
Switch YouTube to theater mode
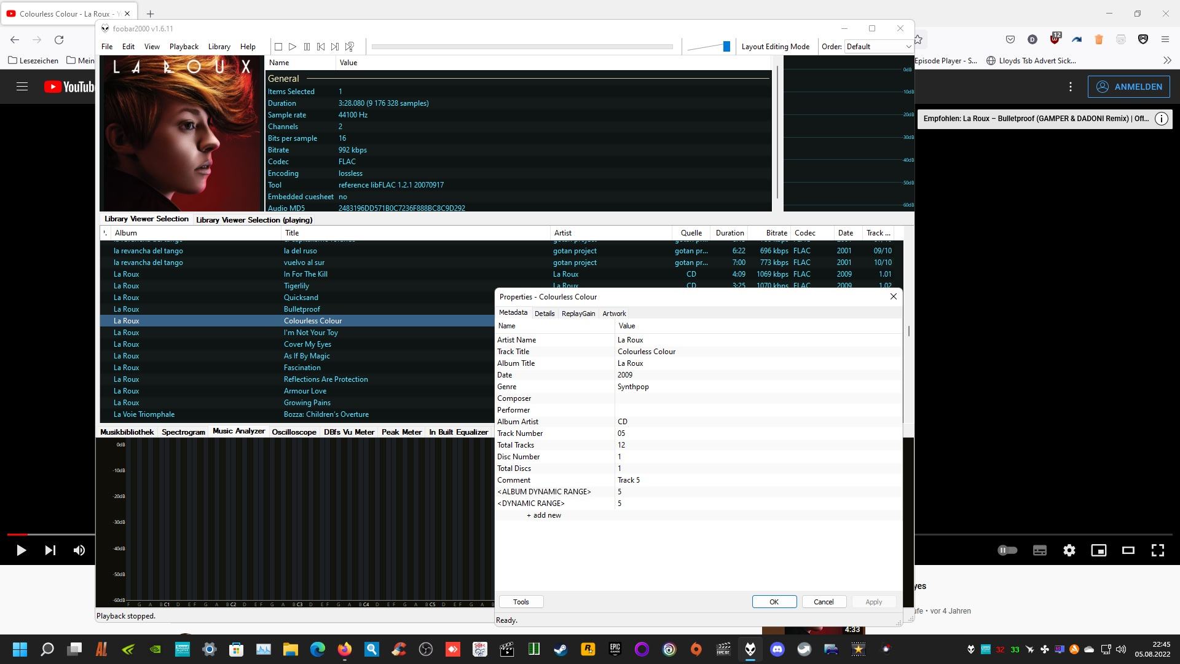click(1128, 550)
